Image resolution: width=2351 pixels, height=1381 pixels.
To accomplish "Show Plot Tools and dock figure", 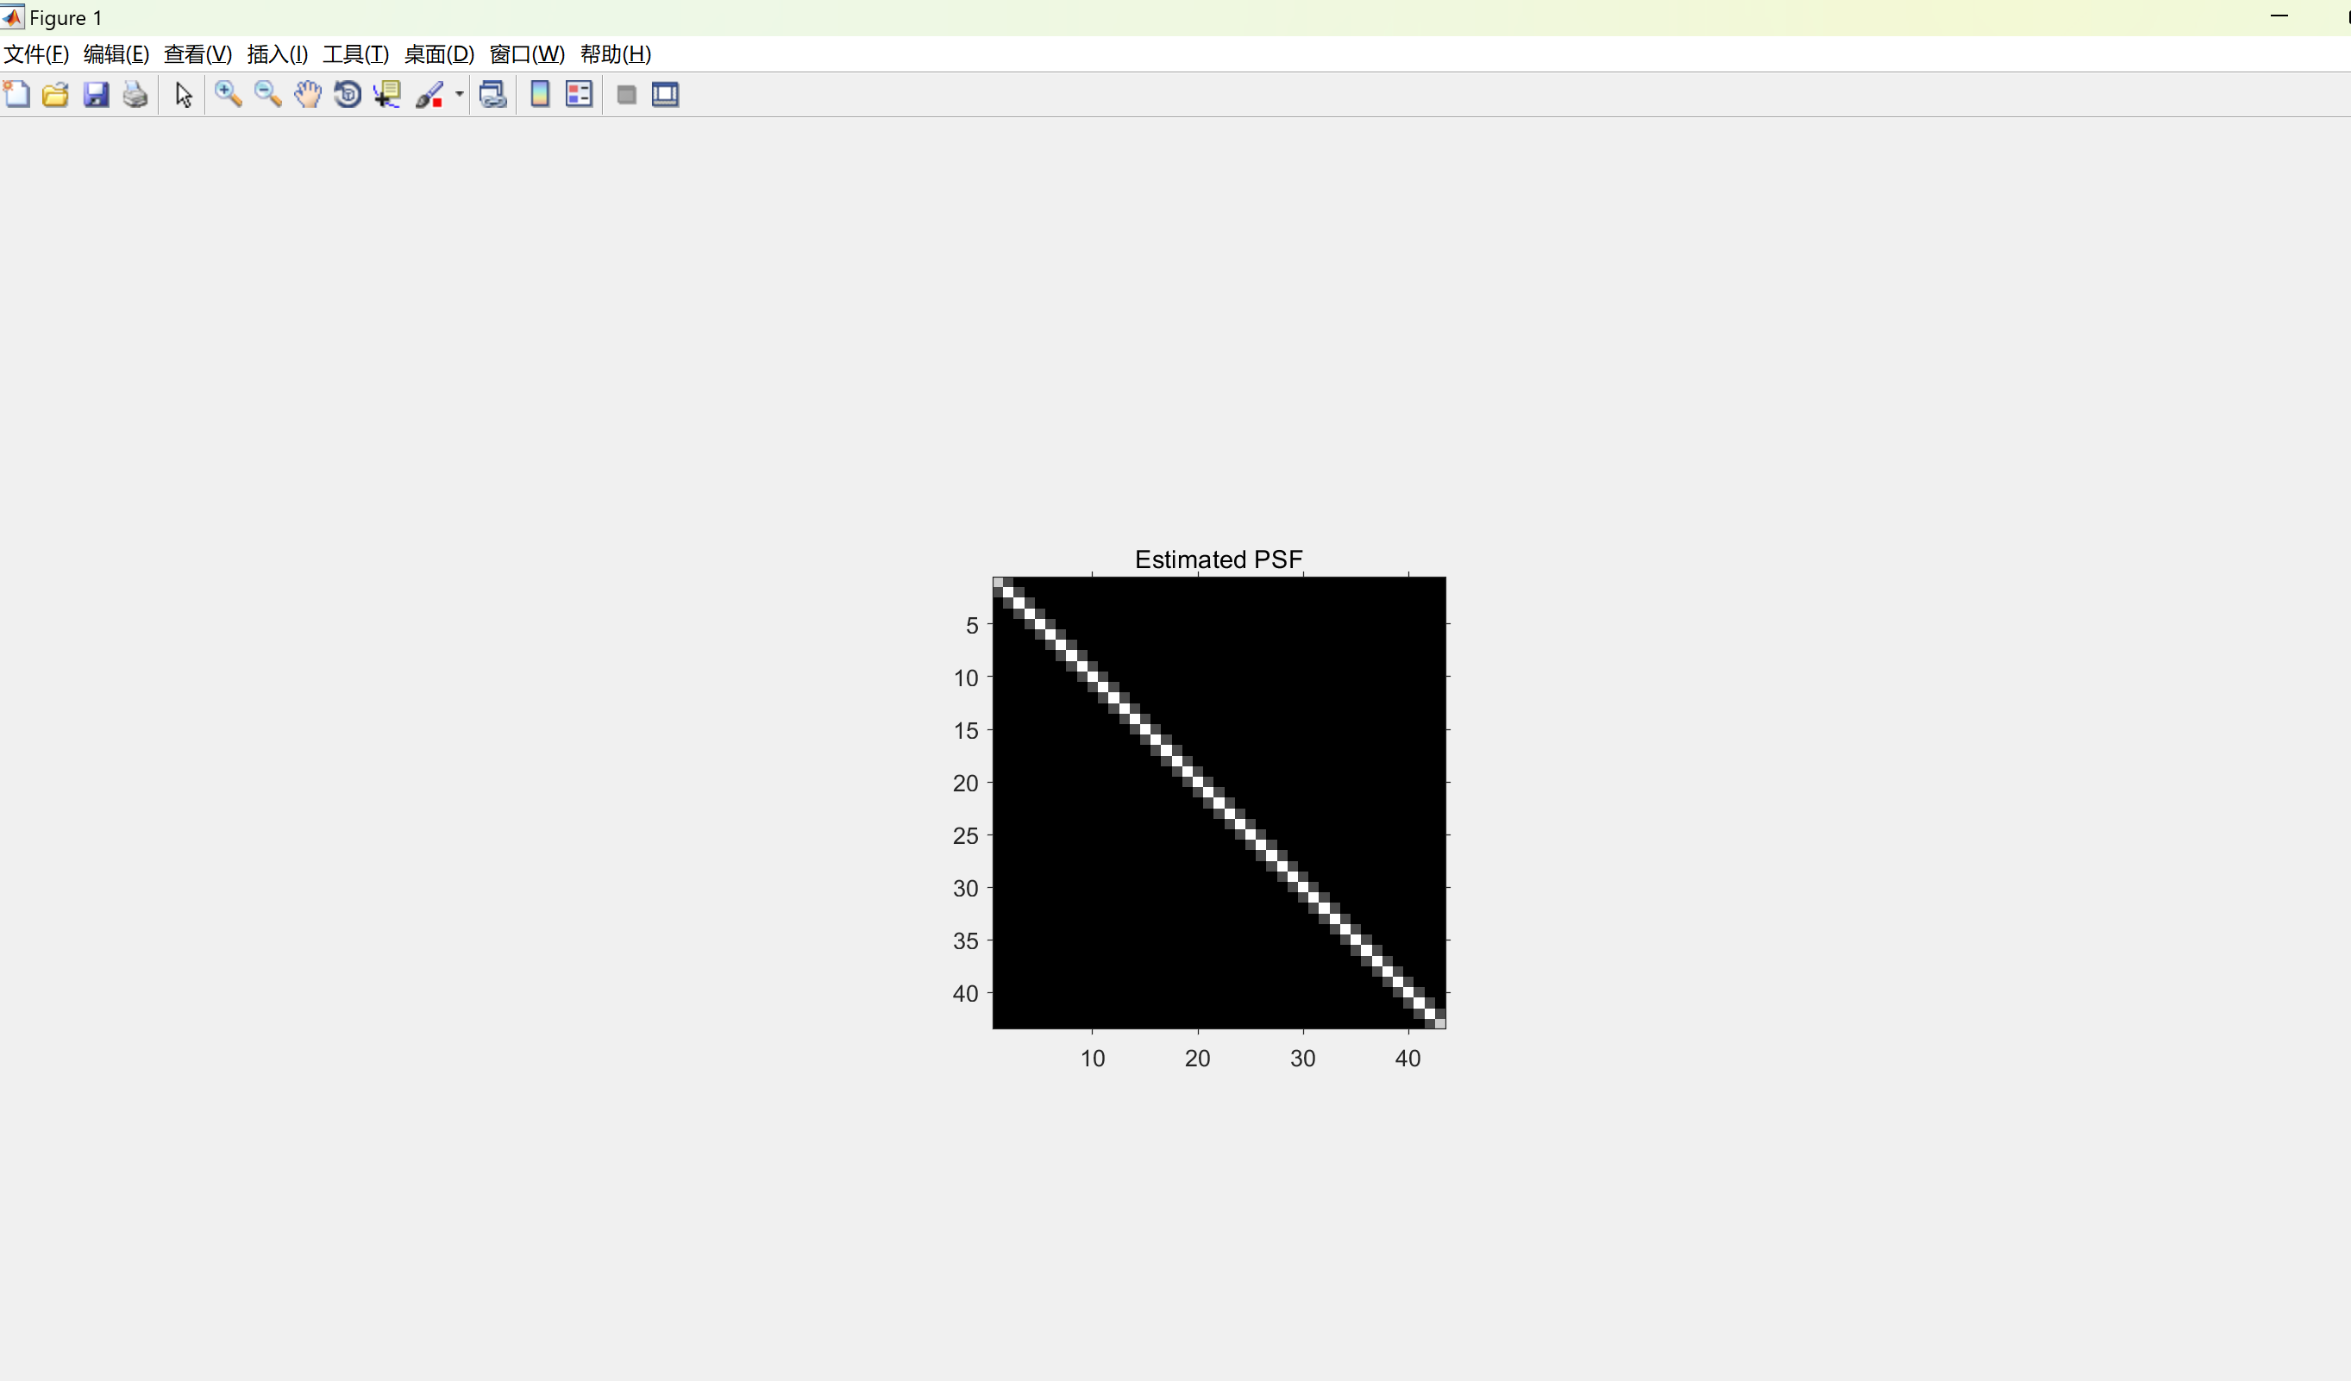I will tap(665, 94).
